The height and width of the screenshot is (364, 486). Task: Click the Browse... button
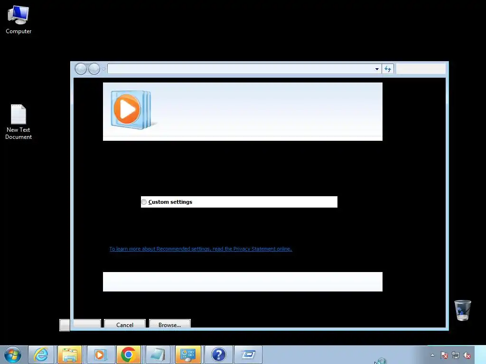[169, 324]
